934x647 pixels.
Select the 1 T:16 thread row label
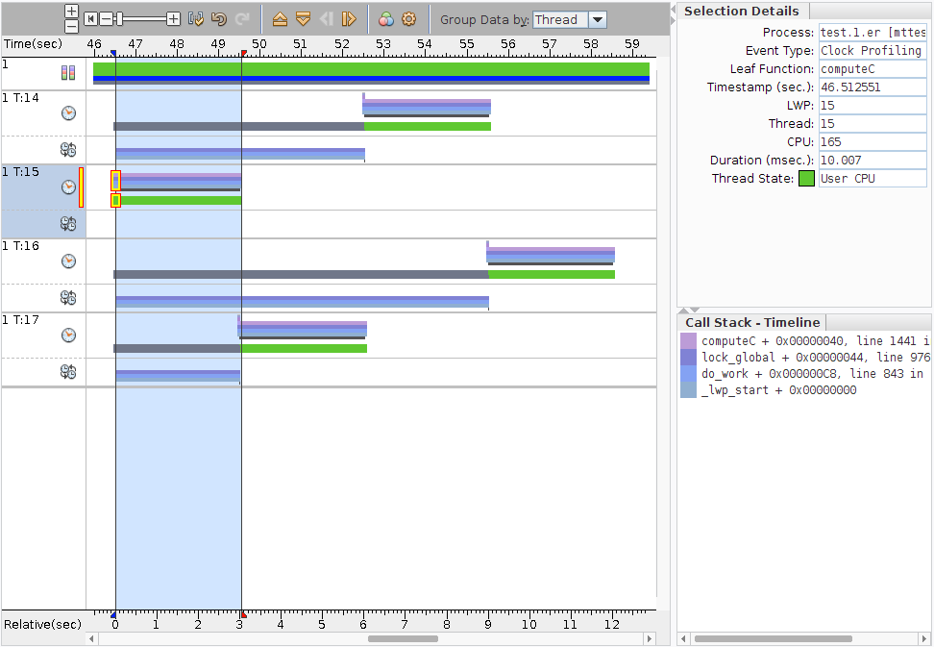point(21,245)
